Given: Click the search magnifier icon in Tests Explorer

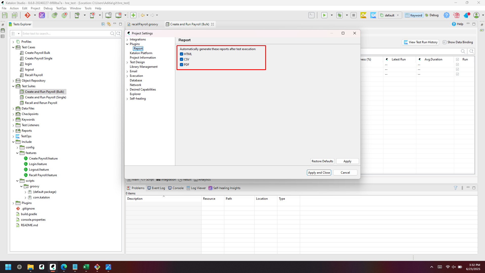Looking at the screenshot, I should (112, 34).
